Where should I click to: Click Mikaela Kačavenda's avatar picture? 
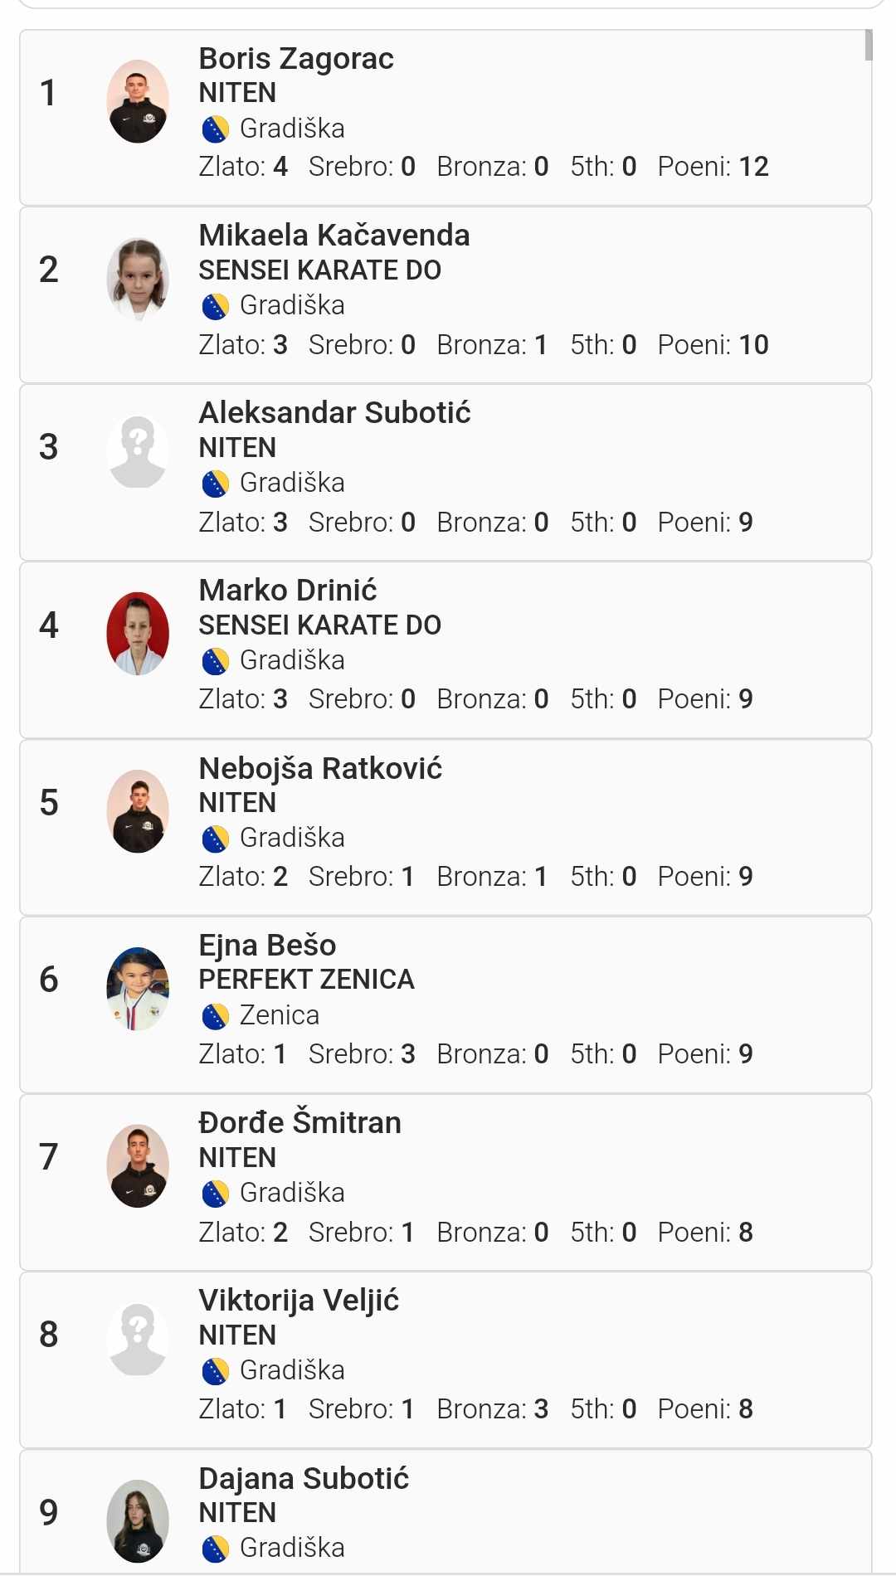point(138,279)
